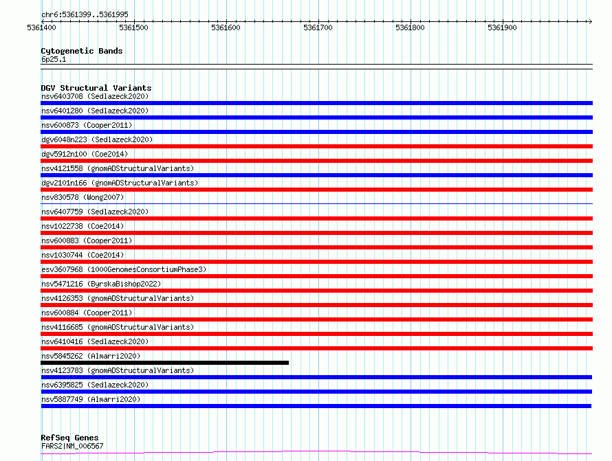Select the black bar for nsv5845262
Viewport: 612px width, 461px height.
pos(165,363)
